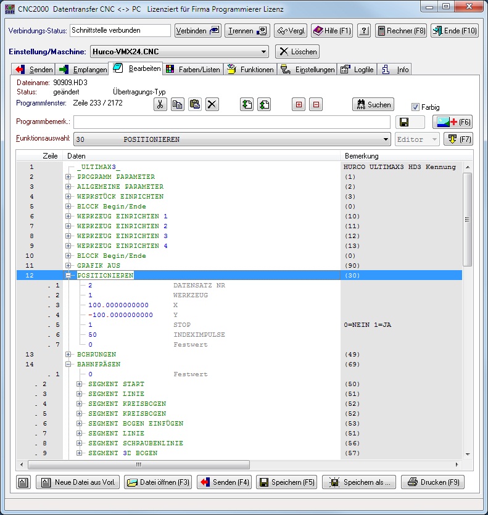Open the Einstellung/Maschine dropdown

[264, 52]
